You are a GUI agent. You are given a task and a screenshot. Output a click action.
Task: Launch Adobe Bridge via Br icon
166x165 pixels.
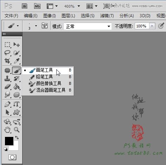point(25,6)
